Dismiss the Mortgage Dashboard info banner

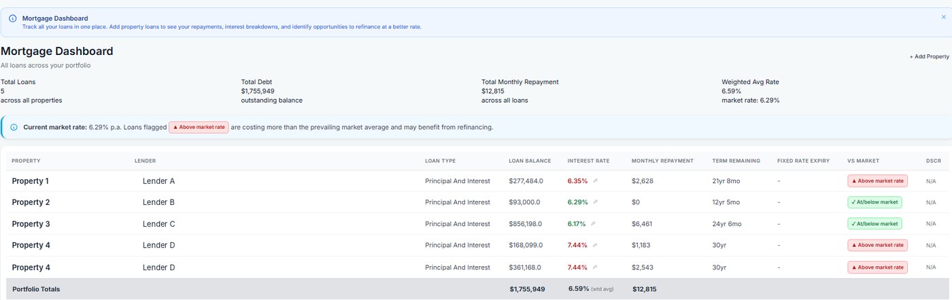point(943,17)
